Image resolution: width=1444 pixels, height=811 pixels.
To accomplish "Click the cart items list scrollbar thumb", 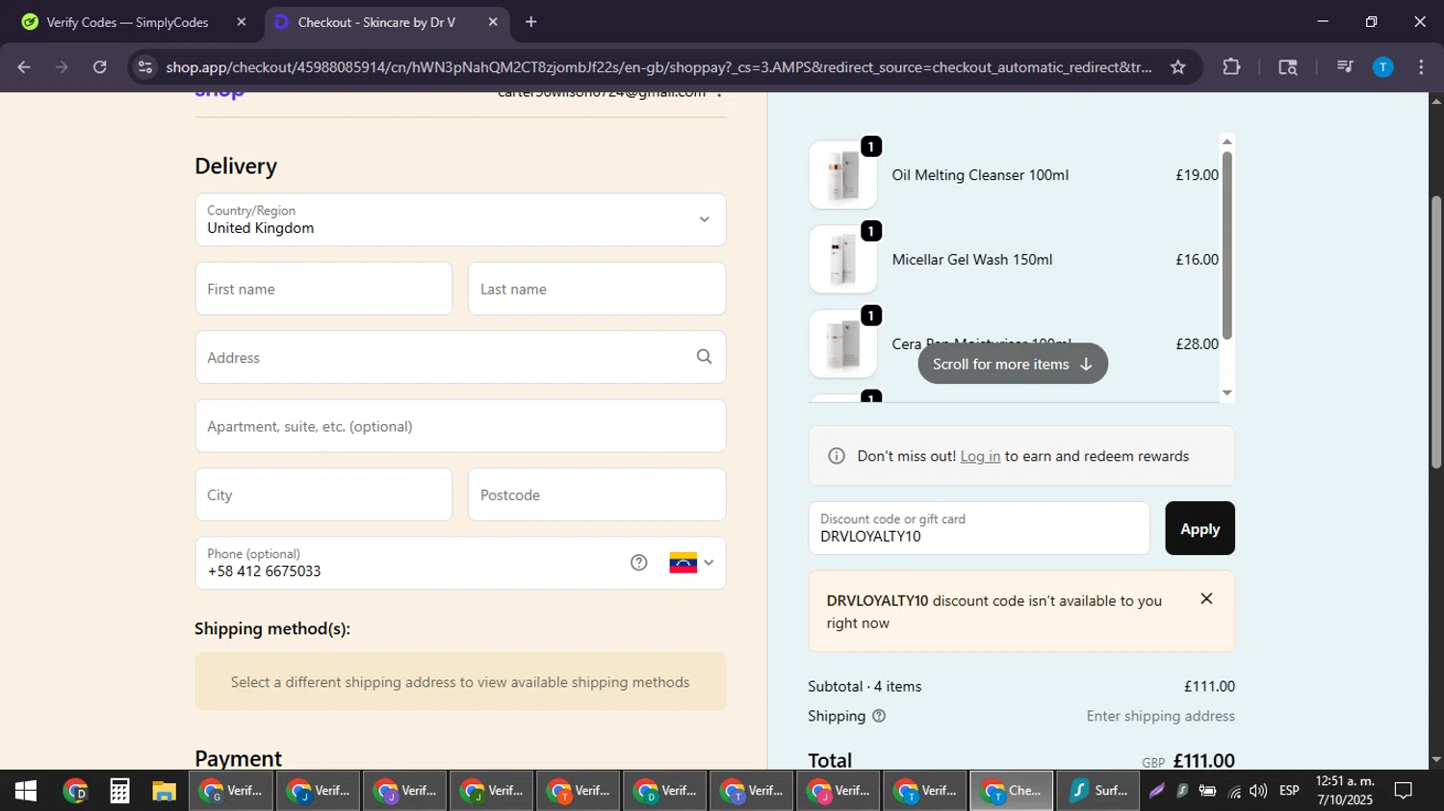I will point(1226,245).
